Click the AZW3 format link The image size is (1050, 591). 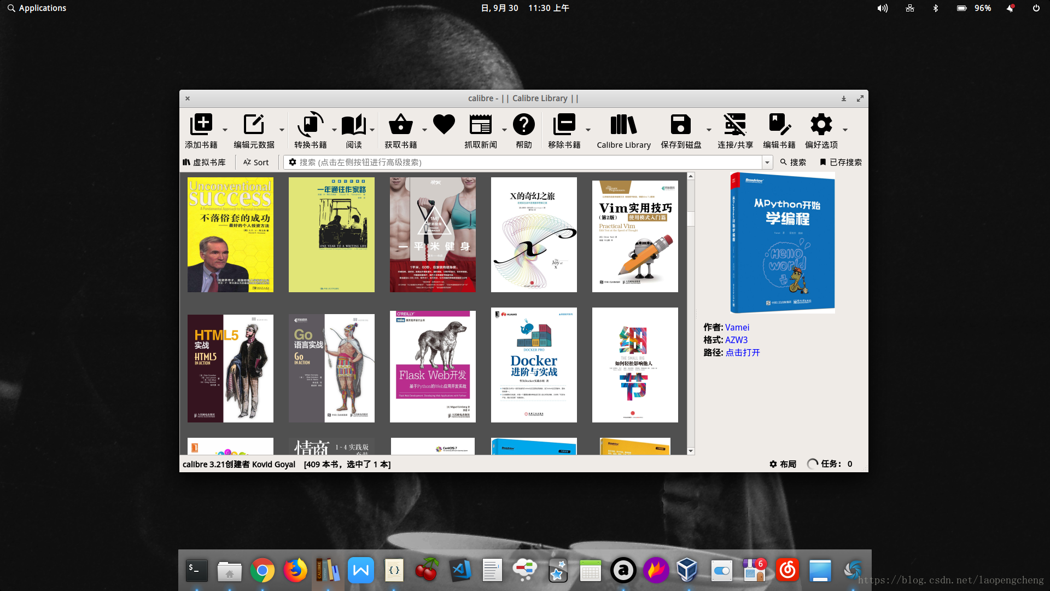point(736,340)
